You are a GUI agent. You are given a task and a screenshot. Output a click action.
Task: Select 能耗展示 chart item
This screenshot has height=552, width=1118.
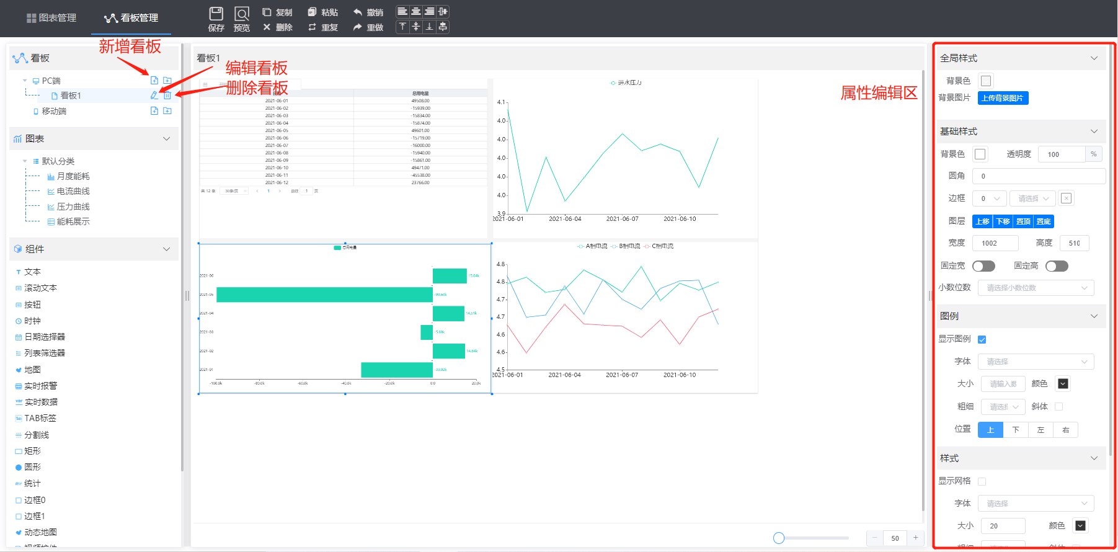[x=69, y=221]
